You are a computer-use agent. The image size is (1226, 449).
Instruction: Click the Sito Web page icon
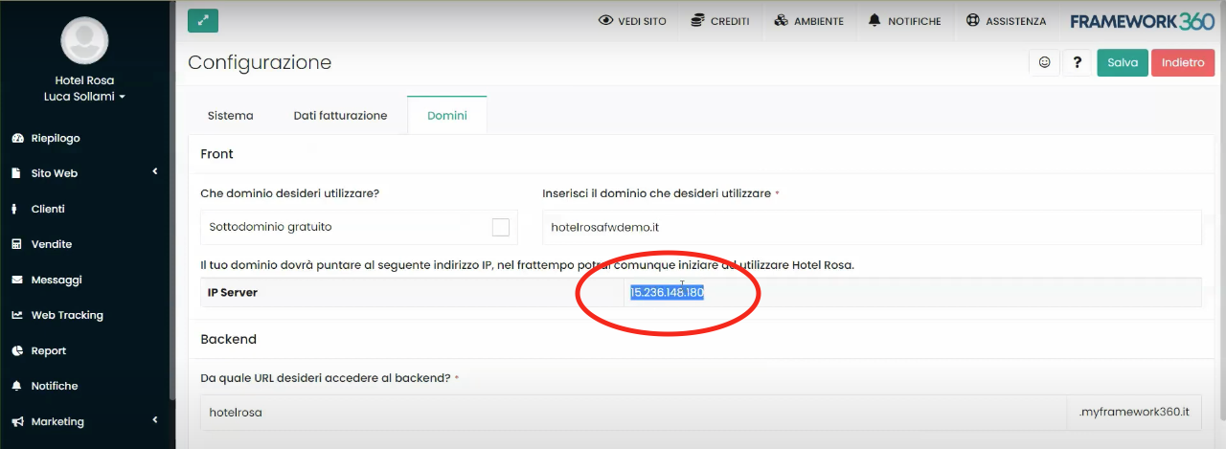tap(17, 173)
